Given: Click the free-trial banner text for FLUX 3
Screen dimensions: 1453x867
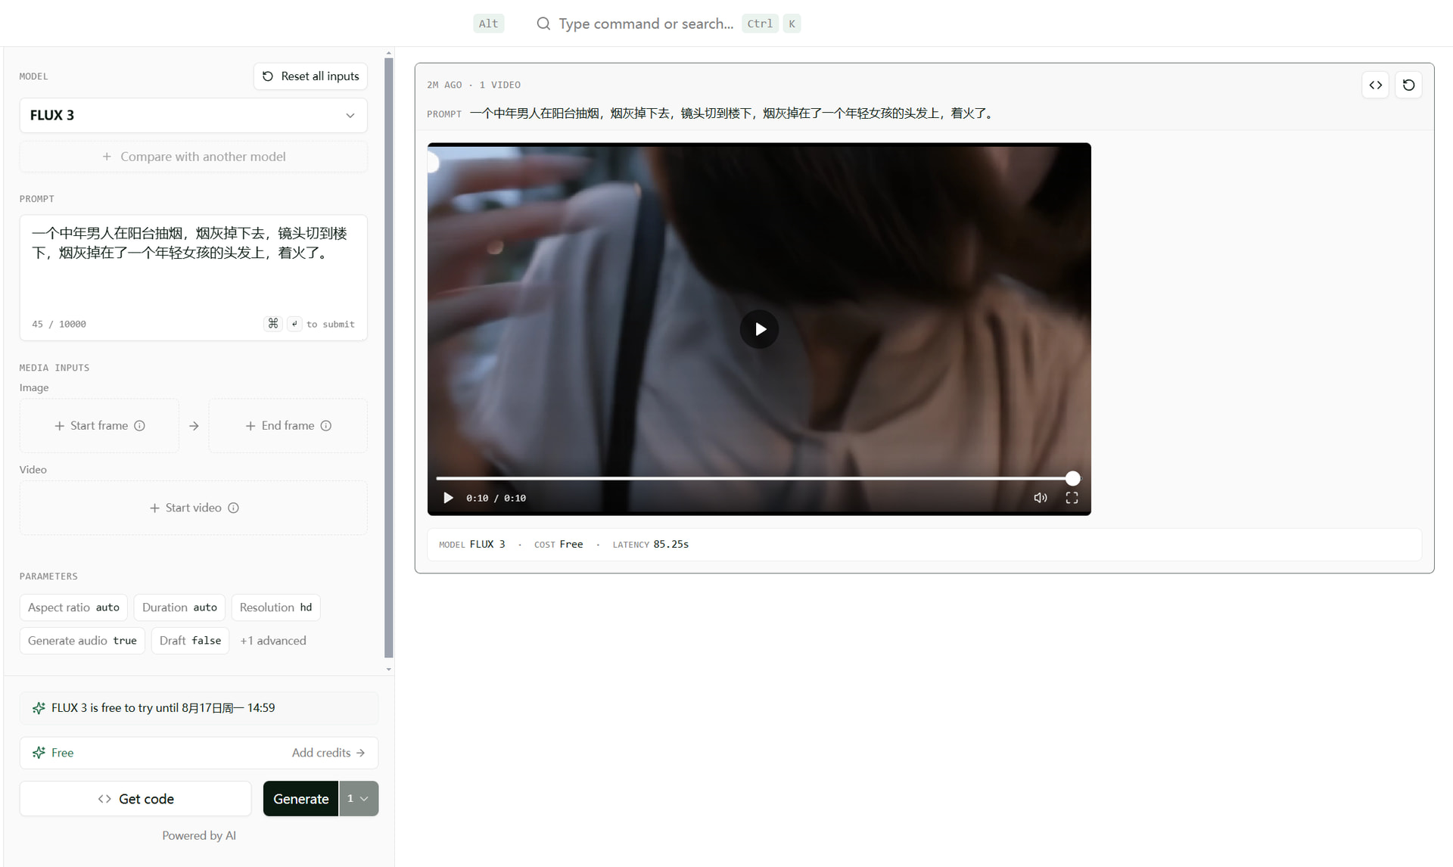Looking at the screenshot, I should tap(163, 708).
